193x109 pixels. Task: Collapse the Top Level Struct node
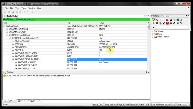[4, 26]
